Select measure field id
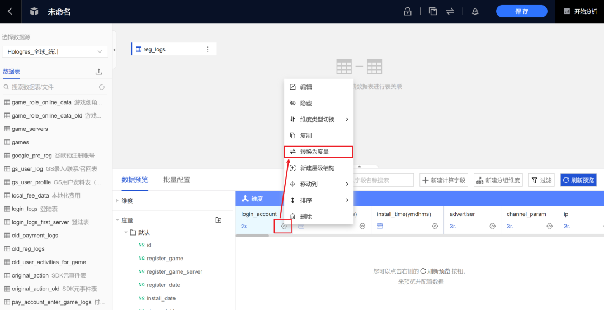Viewport: 604px width, 310px height. pos(149,245)
